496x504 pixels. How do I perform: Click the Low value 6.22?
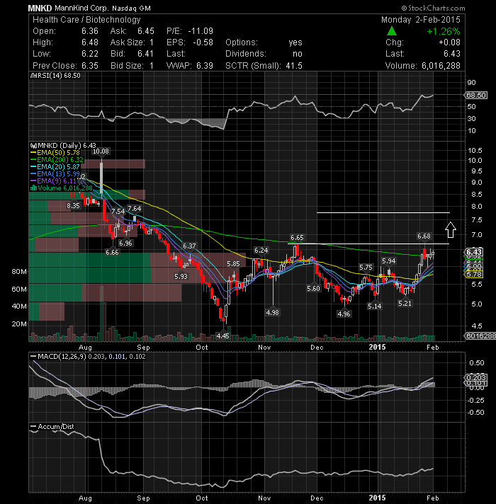90,54
